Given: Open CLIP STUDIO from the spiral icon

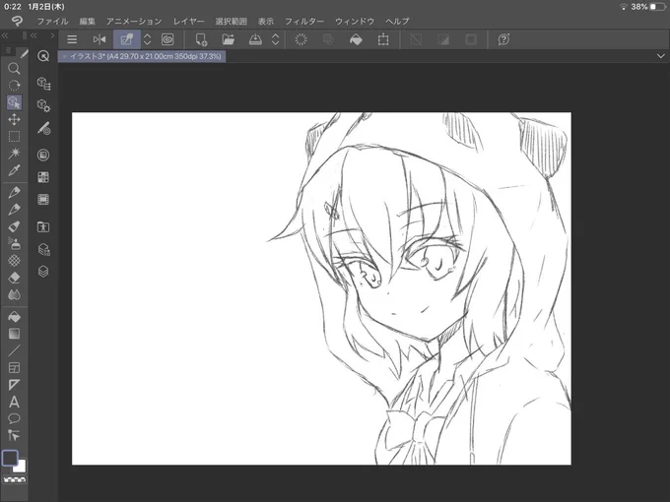Looking at the screenshot, I should click(x=167, y=39).
